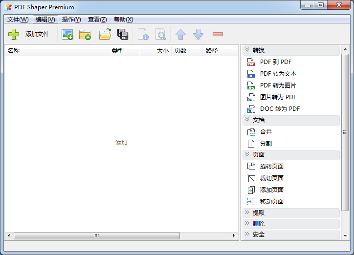Choose the 分割 action
This screenshot has height=255, width=354.
click(x=266, y=144)
